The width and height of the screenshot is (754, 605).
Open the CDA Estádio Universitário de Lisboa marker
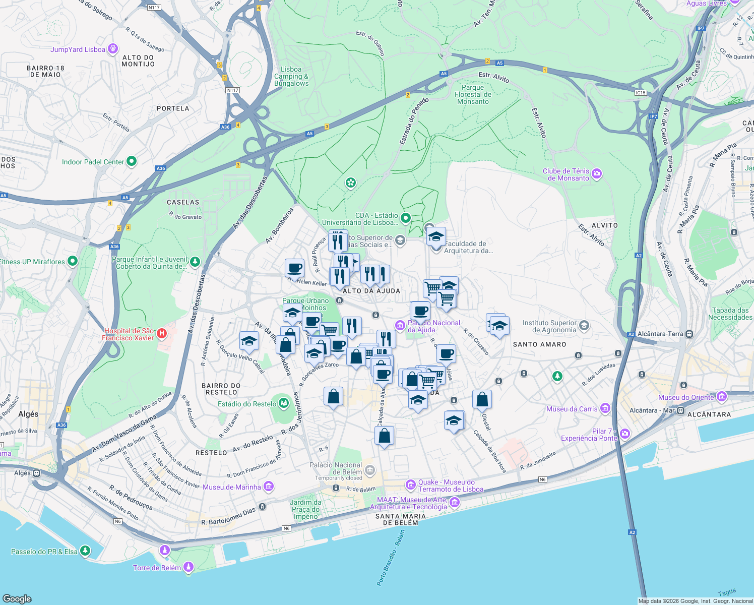[405, 216]
